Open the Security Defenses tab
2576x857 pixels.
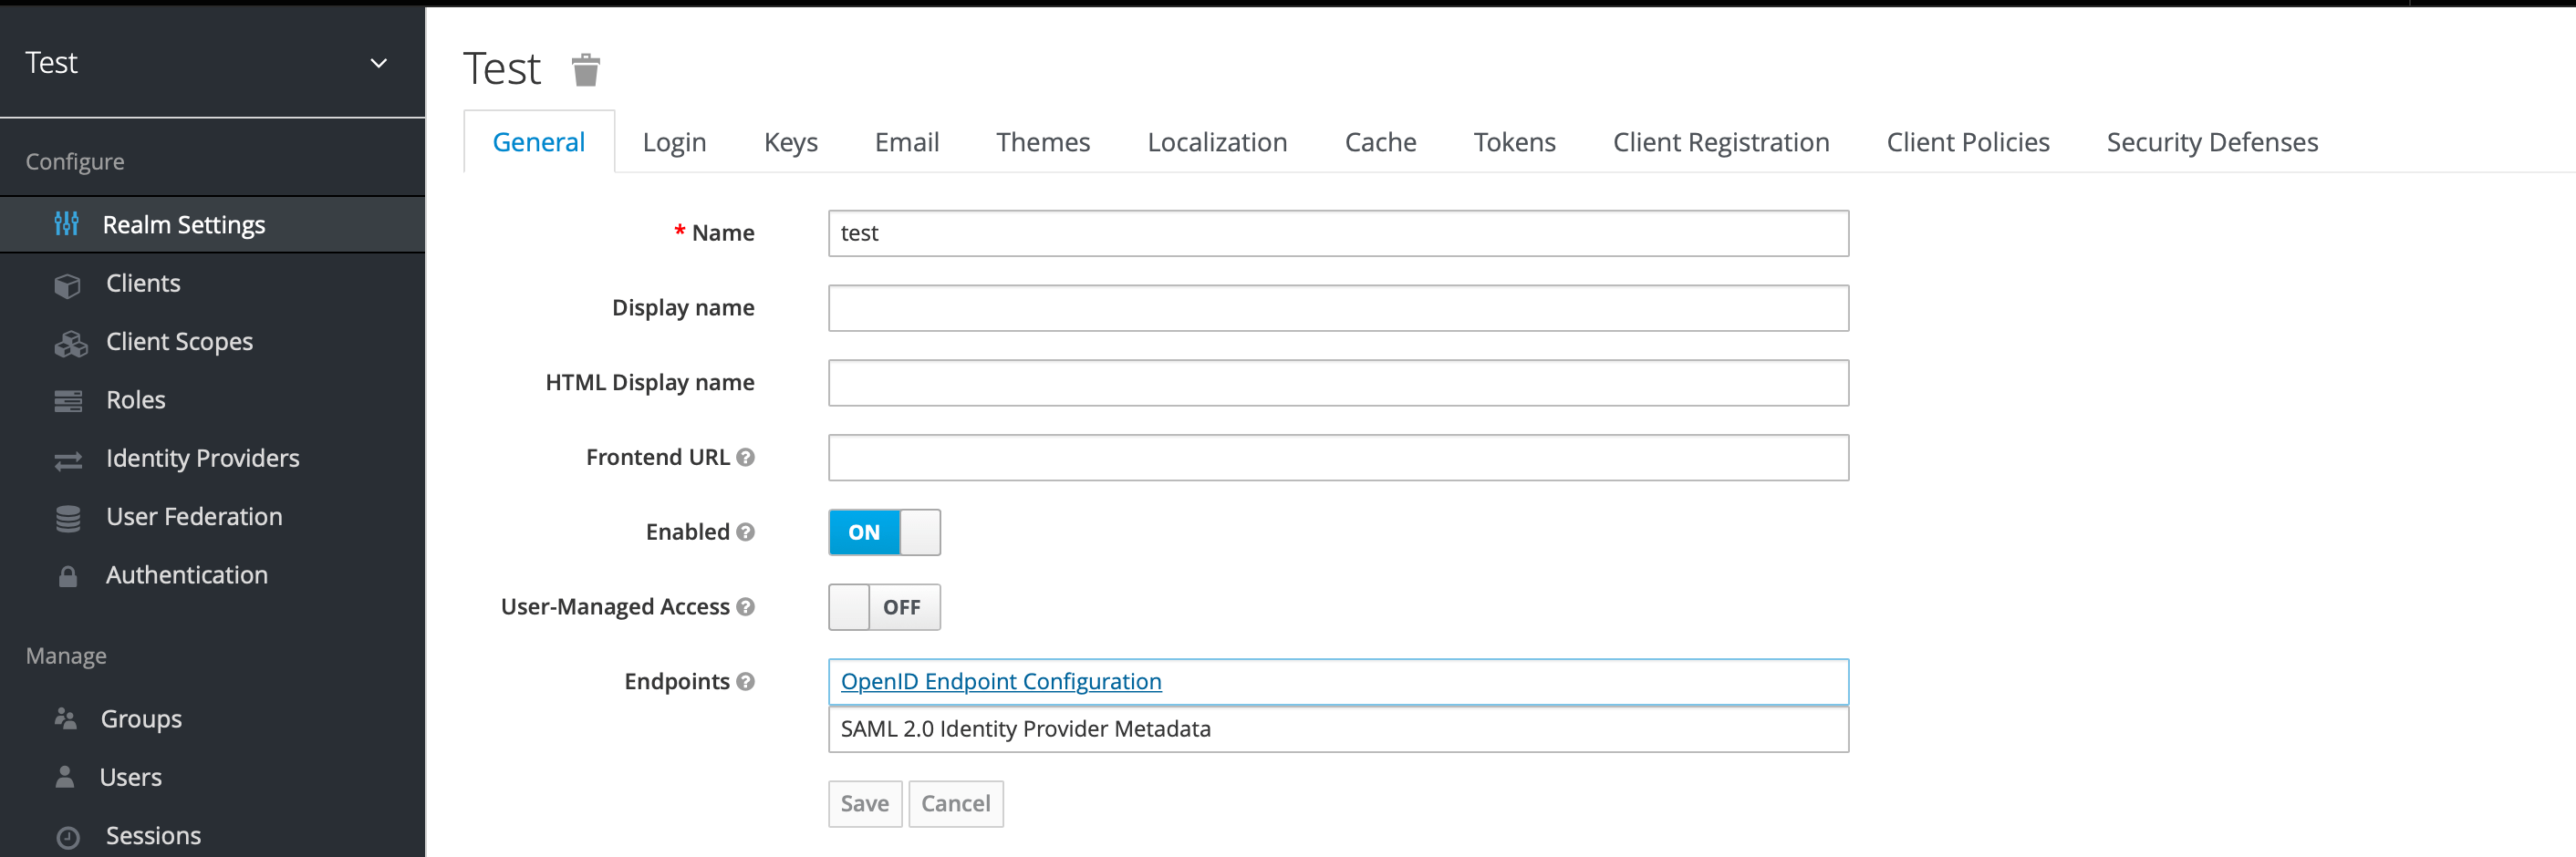tap(2212, 141)
